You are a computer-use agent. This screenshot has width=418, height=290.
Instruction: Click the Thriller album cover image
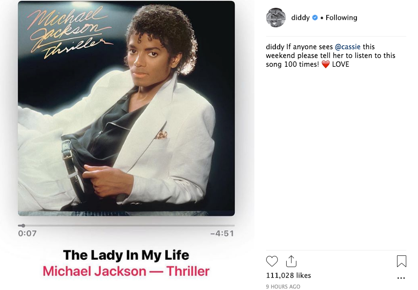(126, 108)
